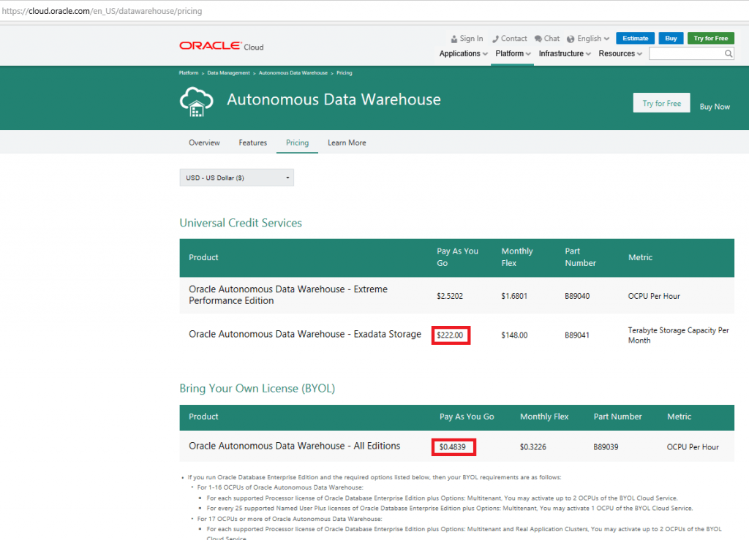Click the $1.6801 Monthly Flex price
749x540 pixels.
point(514,296)
